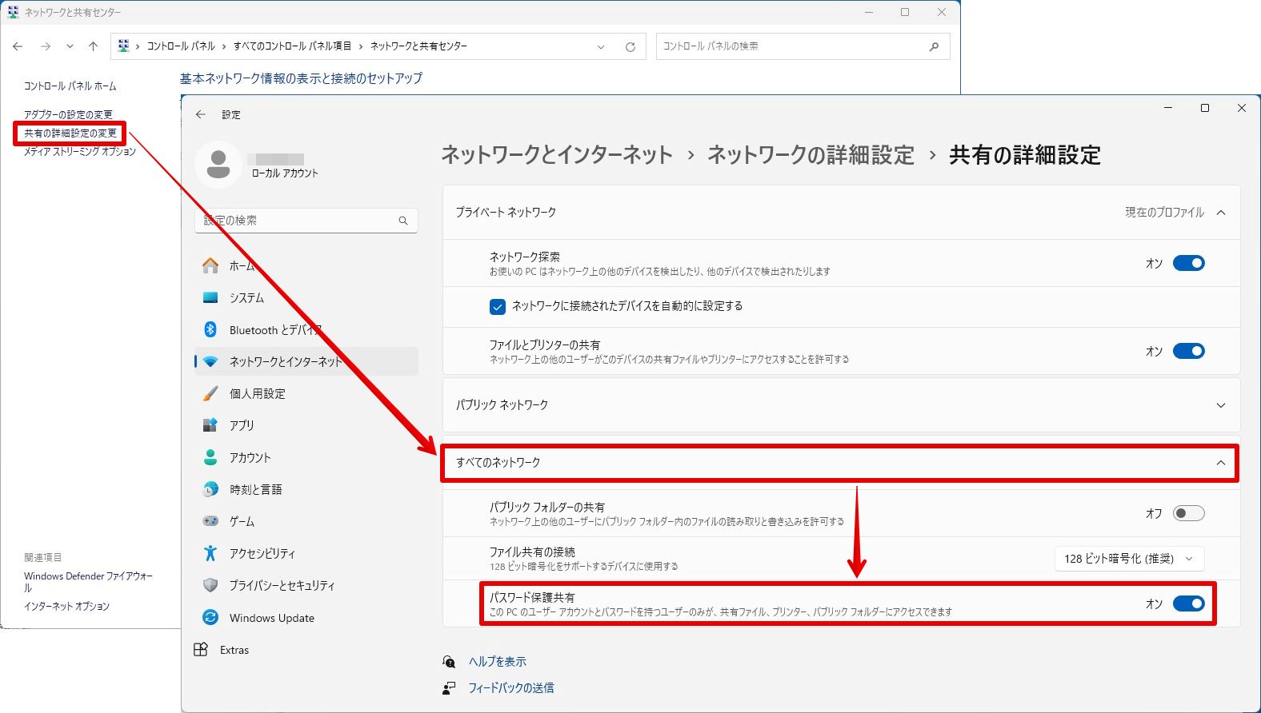Click the Accounts person icon in sidebar
The image size is (1261, 713).
coord(210,457)
